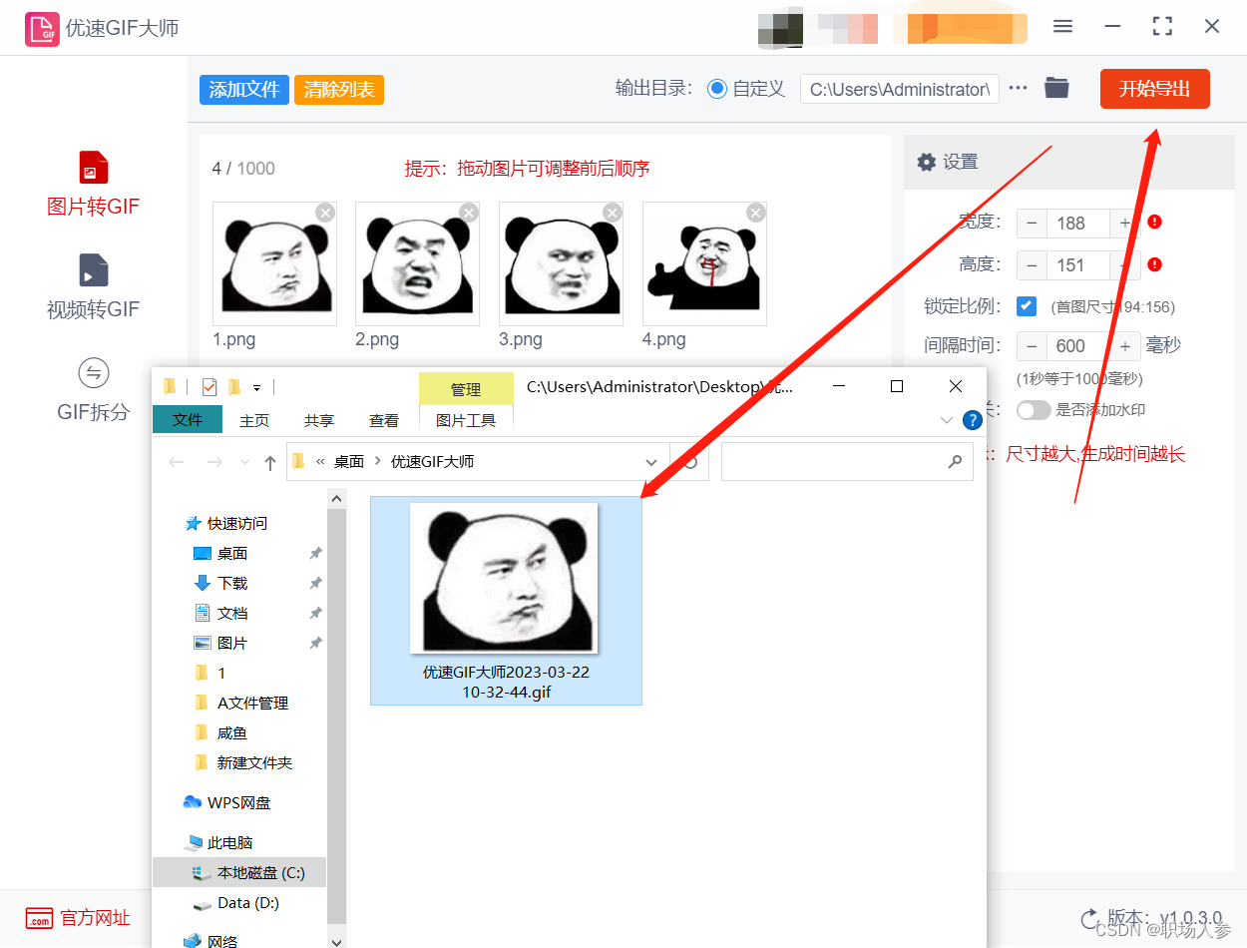Select the 4.png thumbnail
Viewport: 1247px width, 948px height.
pos(704,263)
